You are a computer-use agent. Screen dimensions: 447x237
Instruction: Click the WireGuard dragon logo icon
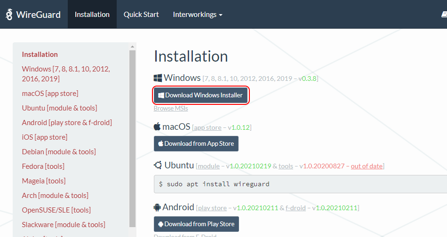(9, 14)
